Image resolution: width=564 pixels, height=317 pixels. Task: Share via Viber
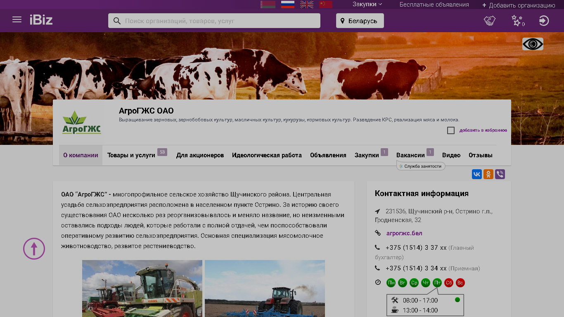point(500,174)
